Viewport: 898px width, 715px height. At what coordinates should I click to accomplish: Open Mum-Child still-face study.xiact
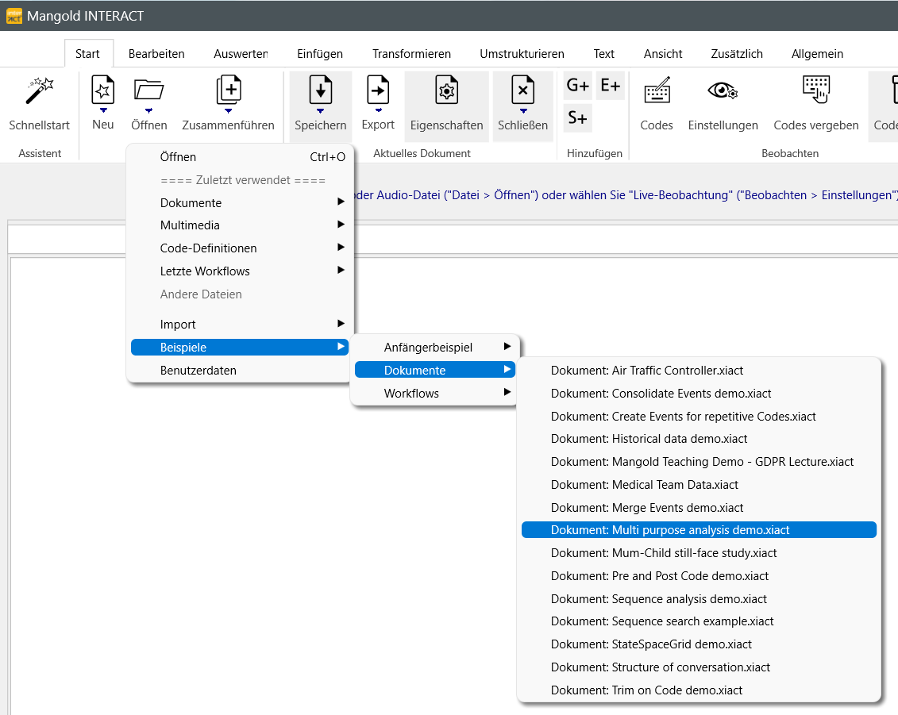click(699, 552)
